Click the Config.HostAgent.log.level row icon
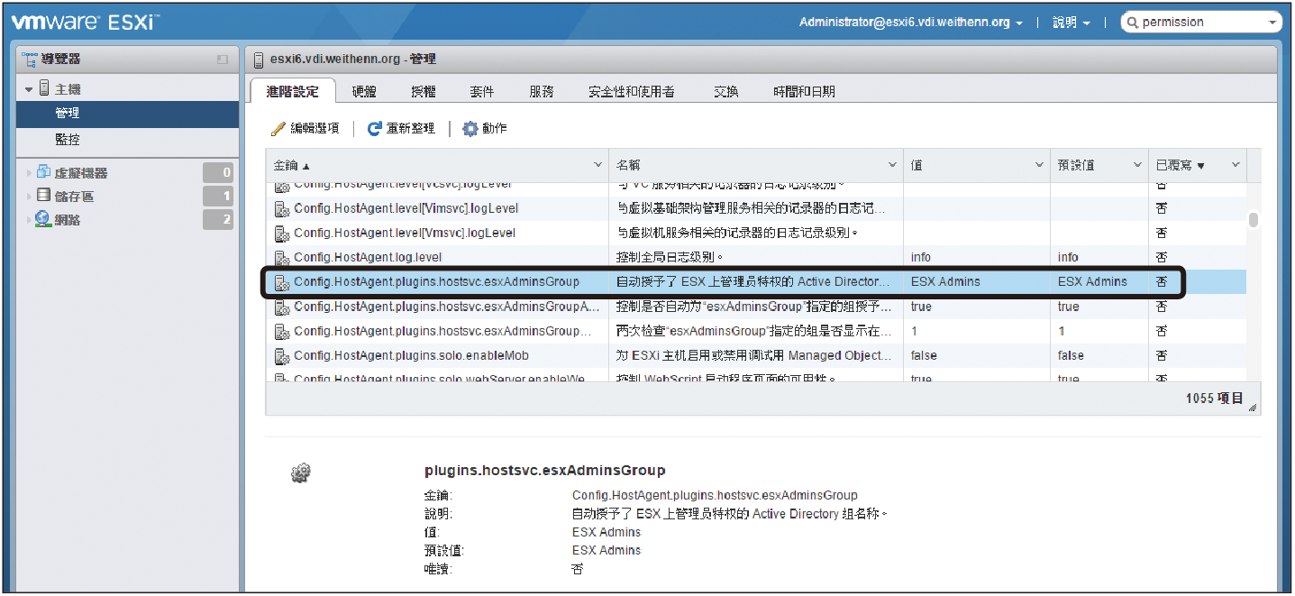The height and width of the screenshot is (596, 1295). click(282, 258)
